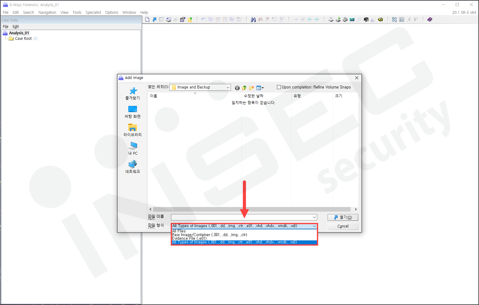Viewport: 479px width, 305px height.
Task: Click the camera Take Snapshot toolbar icon
Action: point(366,20)
